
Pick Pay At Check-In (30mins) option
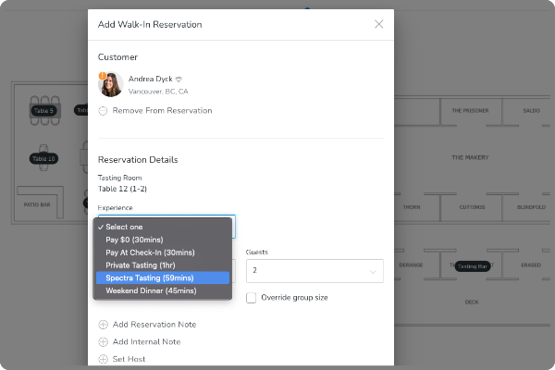151,252
